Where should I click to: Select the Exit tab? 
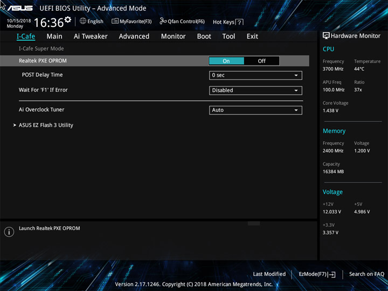(x=252, y=37)
